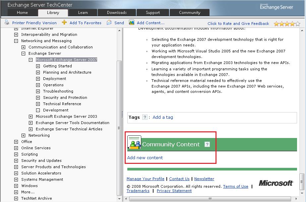Image resolution: width=306 pixels, height=202 pixels.
Task: Expand the Scripting node
Action: point(16,154)
